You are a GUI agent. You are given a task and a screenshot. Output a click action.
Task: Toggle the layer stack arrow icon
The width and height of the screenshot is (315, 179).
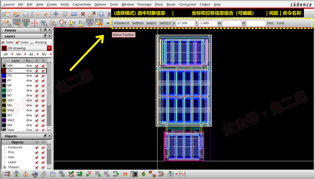point(26,23)
